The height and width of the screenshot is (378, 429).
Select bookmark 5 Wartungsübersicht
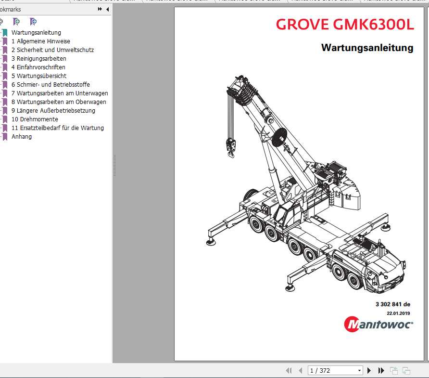(39, 76)
